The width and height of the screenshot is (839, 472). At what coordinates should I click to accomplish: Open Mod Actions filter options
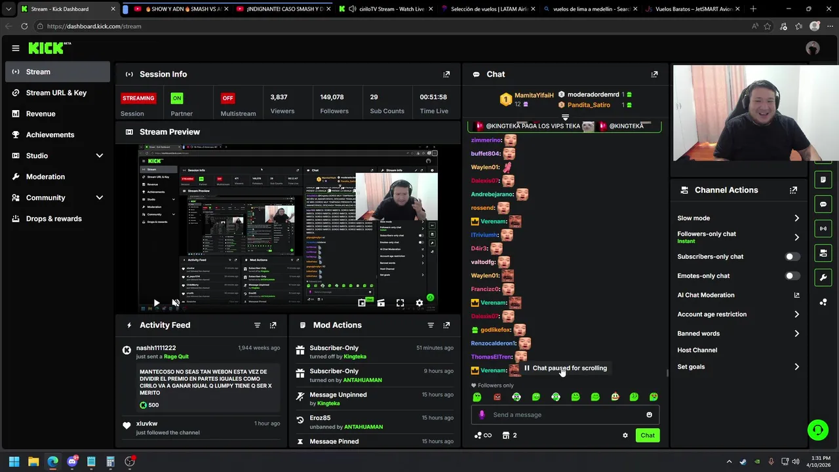pos(431,325)
